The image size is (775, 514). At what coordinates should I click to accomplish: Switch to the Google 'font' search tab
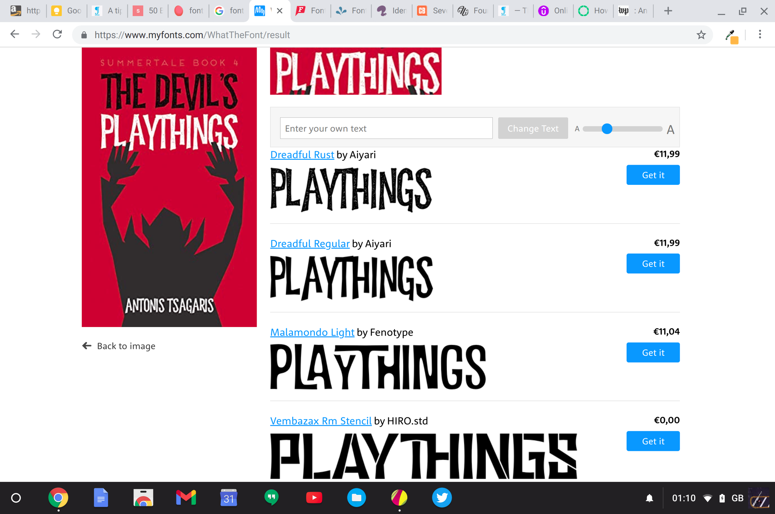(x=229, y=11)
